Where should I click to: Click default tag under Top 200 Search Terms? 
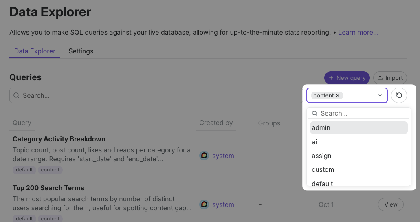24,218
